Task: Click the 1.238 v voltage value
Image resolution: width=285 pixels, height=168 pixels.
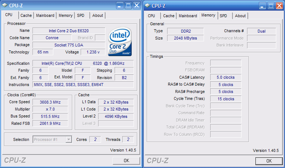Action: click(x=93, y=52)
